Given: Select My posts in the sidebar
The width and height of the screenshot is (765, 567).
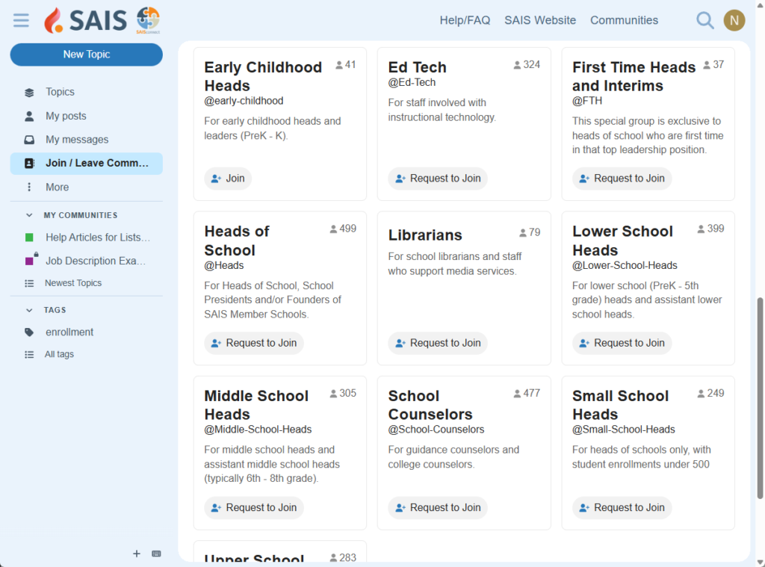Looking at the screenshot, I should coord(66,116).
